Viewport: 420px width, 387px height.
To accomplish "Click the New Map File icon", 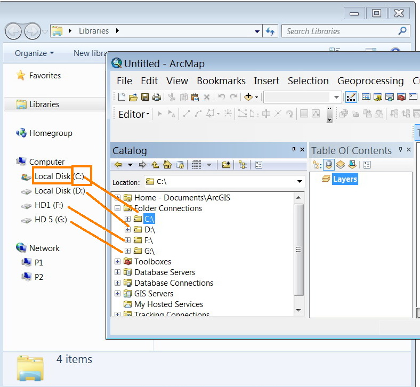I will click(122, 97).
